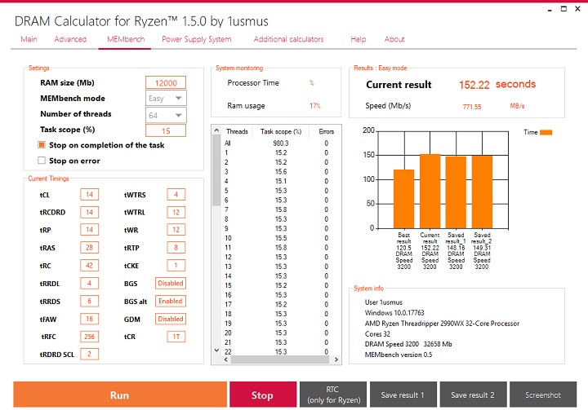Image resolution: width=588 pixels, height=410 pixels.
Task: Click threads list scroll up arrow
Action: click(x=216, y=130)
